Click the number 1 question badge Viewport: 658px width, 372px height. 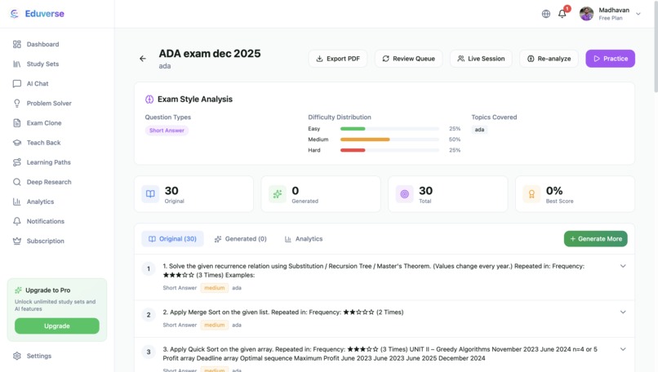[149, 269]
